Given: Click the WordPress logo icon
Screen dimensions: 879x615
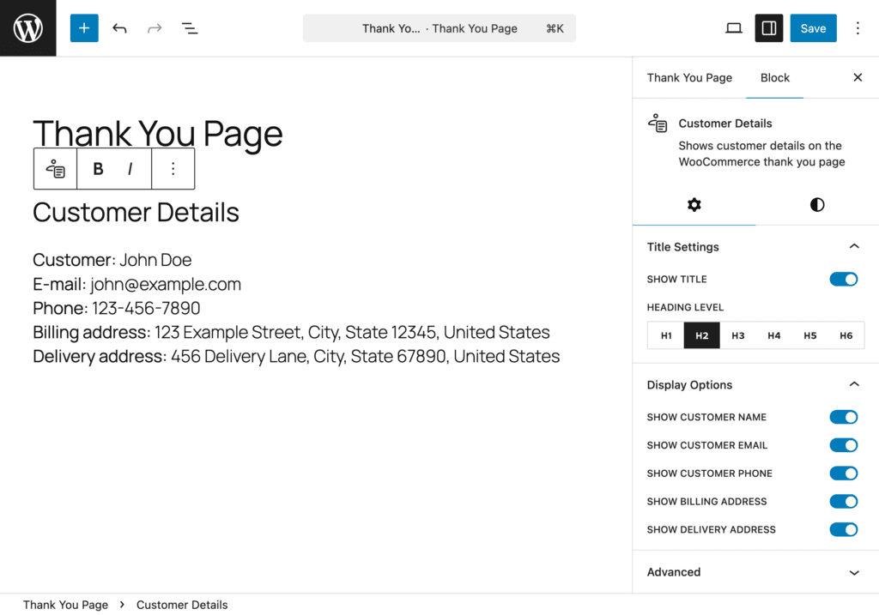Looking at the screenshot, I should pyautogui.click(x=27, y=28).
